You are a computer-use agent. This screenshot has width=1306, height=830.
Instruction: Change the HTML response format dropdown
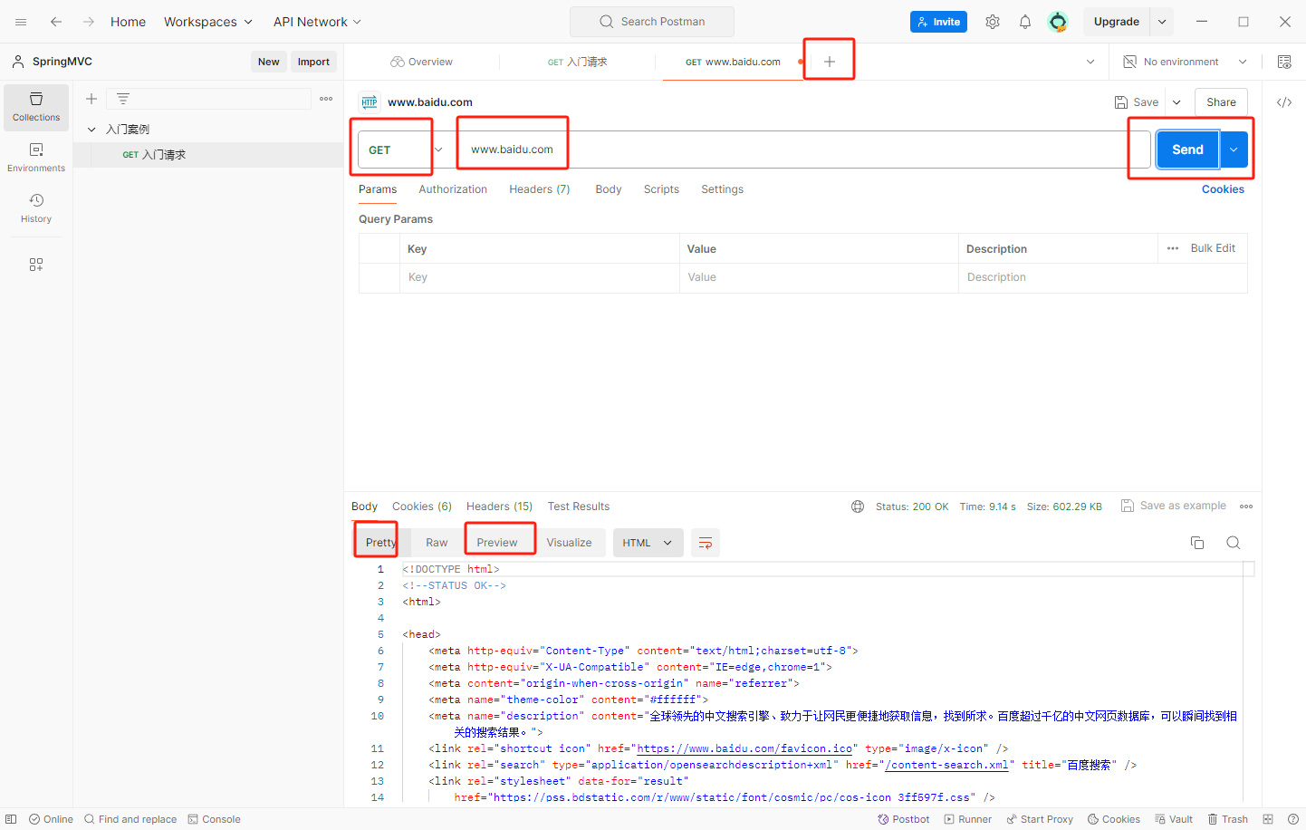[x=648, y=543]
